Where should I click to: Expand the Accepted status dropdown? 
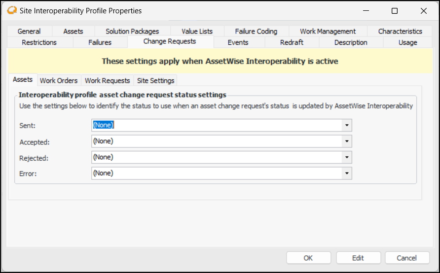347,141
